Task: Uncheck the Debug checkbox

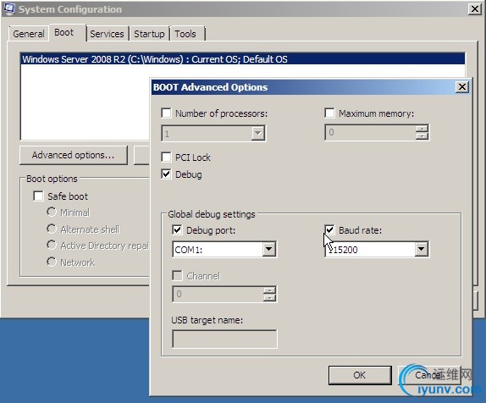Action: click(166, 174)
